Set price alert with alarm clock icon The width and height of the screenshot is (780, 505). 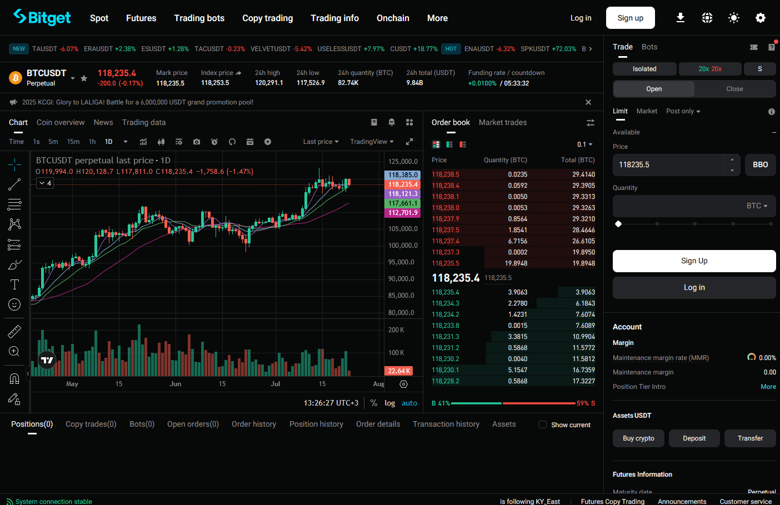(x=214, y=142)
